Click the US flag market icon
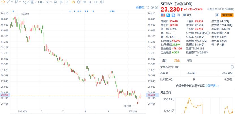 tap(163, 15)
